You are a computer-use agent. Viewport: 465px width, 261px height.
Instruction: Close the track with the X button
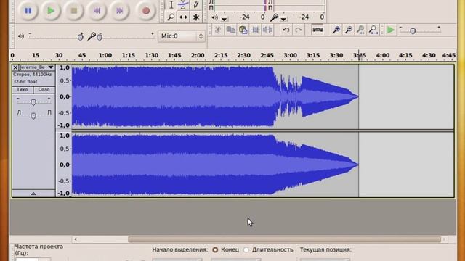[15, 67]
